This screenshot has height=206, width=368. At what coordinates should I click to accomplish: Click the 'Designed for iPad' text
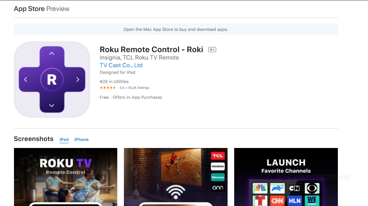click(117, 72)
